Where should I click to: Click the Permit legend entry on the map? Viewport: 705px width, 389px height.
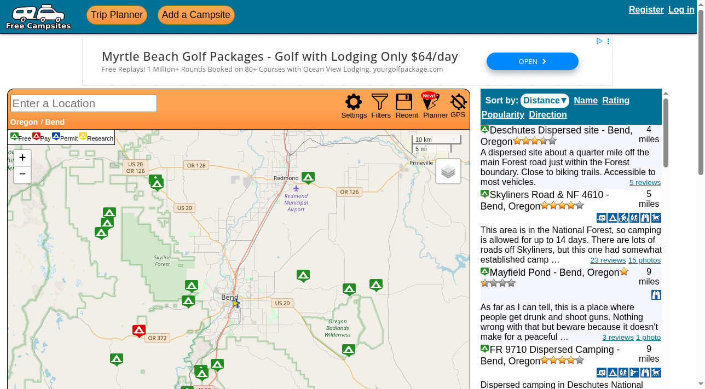pos(65,137)
